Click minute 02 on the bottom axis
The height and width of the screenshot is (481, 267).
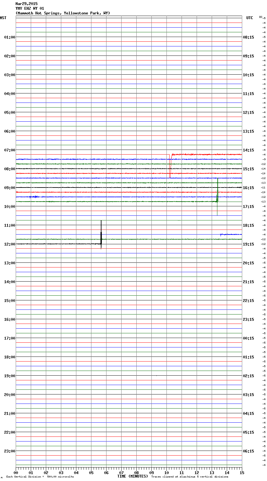[x=46, y=472]
